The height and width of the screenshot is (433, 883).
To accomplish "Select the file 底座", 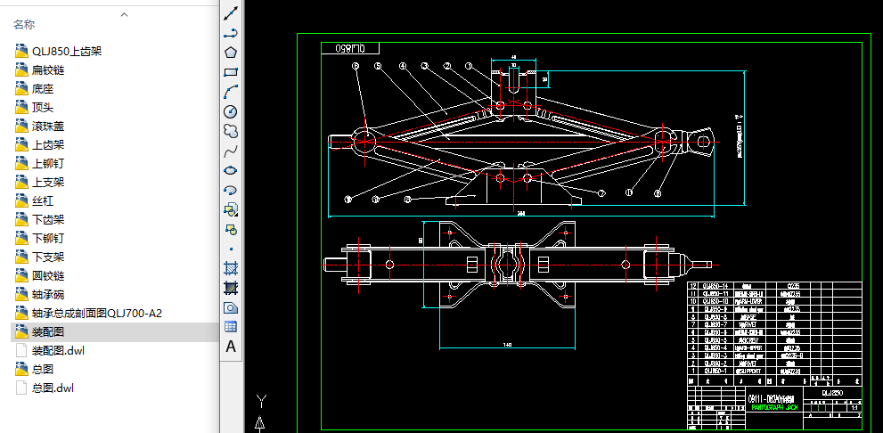I will tap(43, 89).
